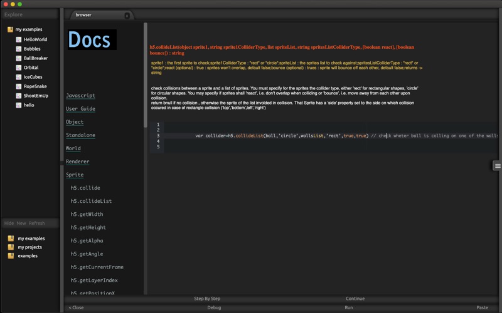Viewport: 502px width, 313px height.
Task: Click the Orbital file icon
Action: pyautogui.click(x=19, y=68)
